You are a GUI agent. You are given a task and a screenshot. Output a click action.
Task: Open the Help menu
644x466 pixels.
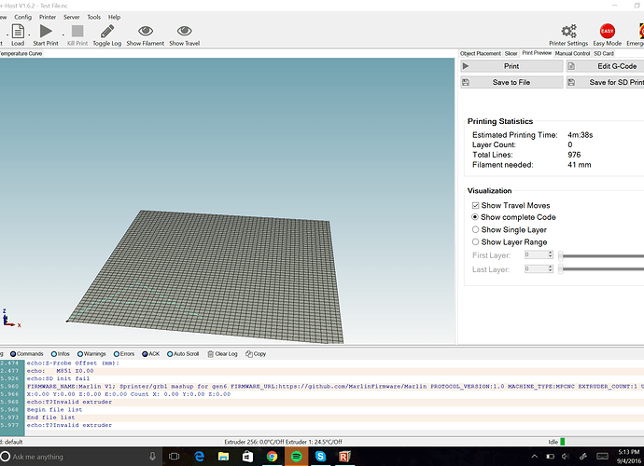click(x=114, y=17)
